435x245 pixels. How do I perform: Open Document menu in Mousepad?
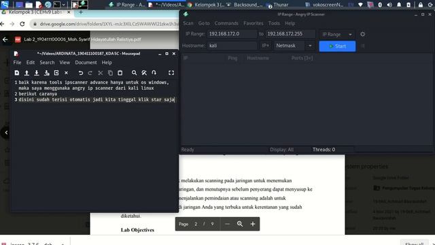pyautogui.click(x=86, y=63)
